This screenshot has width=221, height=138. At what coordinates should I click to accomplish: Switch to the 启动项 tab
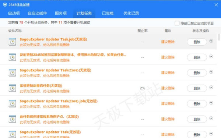(x=14, y=13)
